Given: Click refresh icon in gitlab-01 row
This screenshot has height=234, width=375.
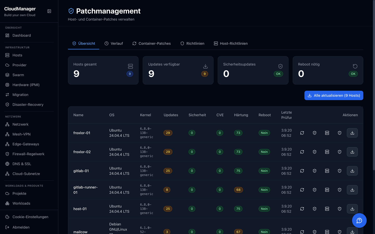Looking at the screenshot, I should [302, 171].
